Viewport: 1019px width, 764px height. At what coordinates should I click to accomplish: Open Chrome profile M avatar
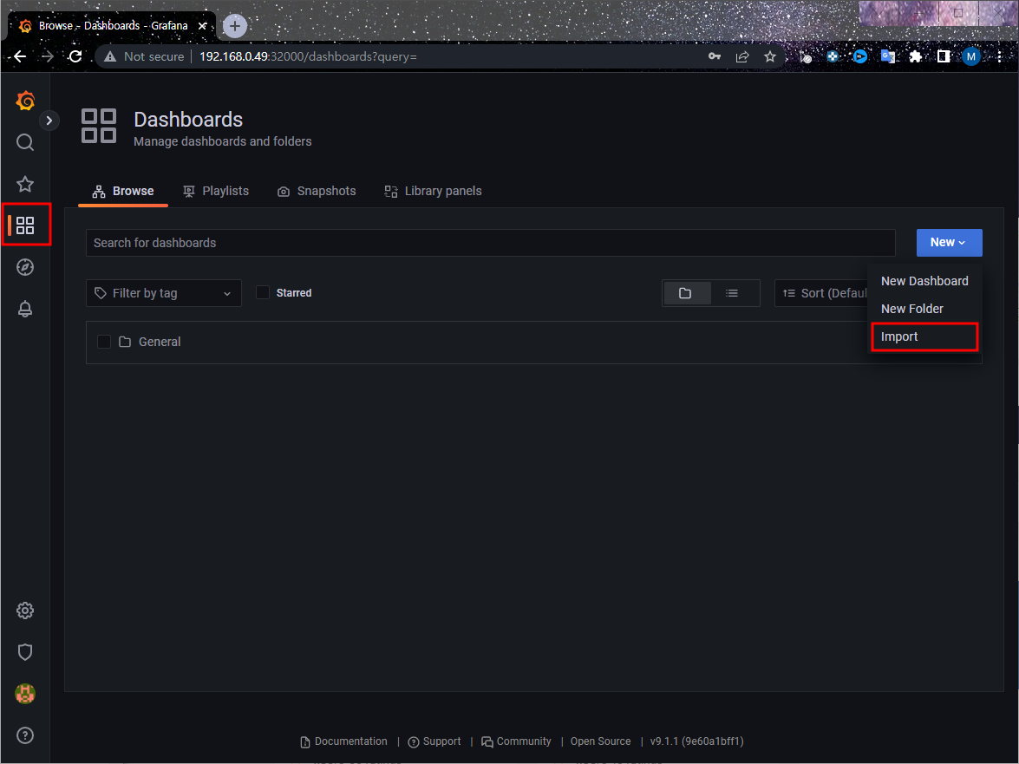(971, 56)
